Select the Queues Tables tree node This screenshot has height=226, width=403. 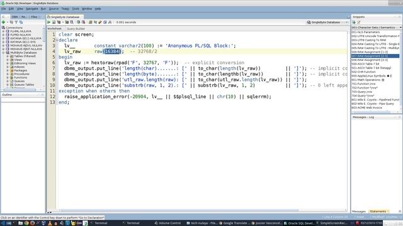point(24,85)
